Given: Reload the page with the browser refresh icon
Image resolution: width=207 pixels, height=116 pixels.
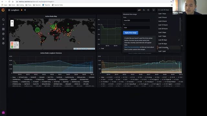Looking at the screenshot, I should click(9, 2).
